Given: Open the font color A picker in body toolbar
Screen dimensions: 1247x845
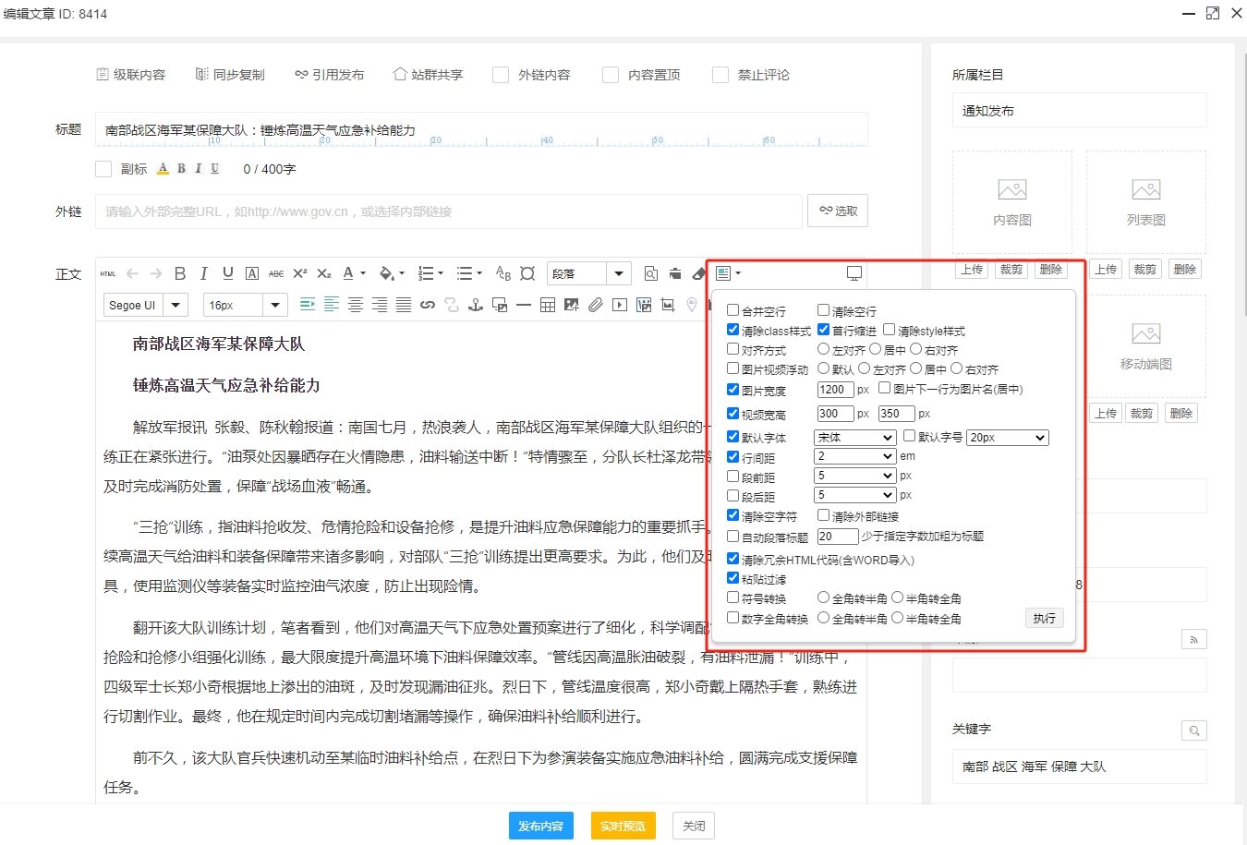Looking at the screenshot, I should pyautogui.click(x=349, y=273).
